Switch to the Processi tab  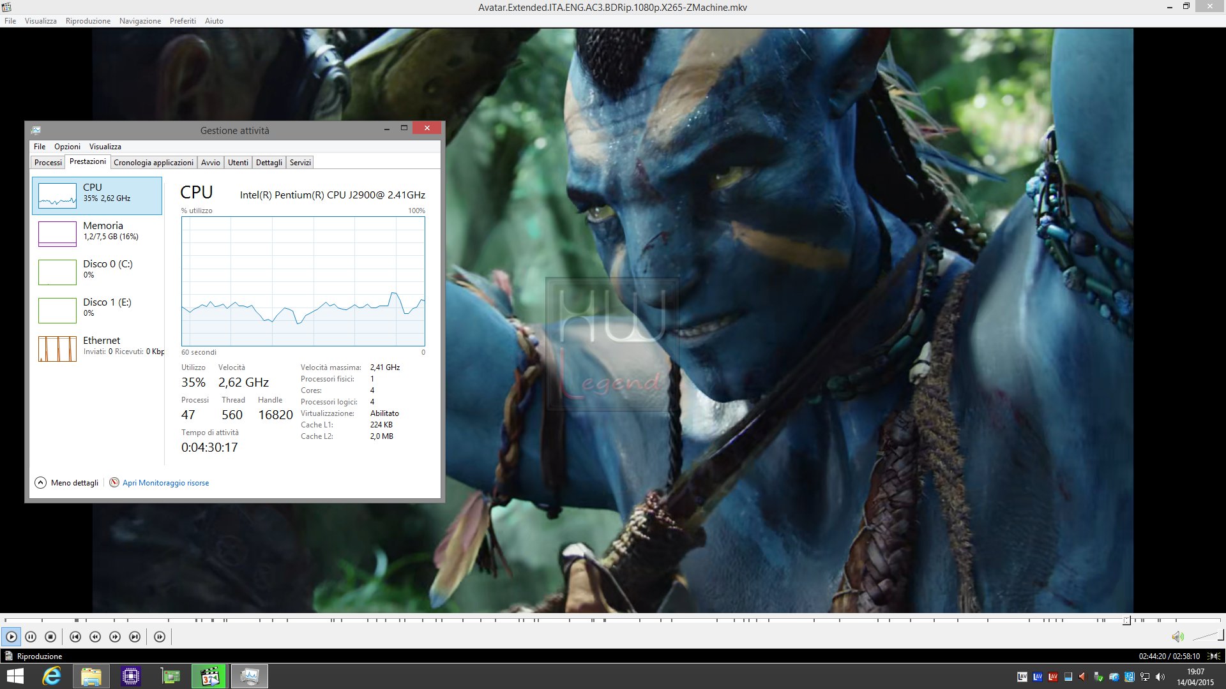48,163
